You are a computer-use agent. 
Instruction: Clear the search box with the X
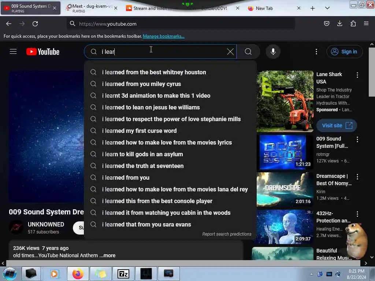pos(230,52)
